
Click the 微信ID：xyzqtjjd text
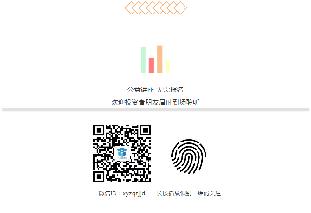[122, 193]
